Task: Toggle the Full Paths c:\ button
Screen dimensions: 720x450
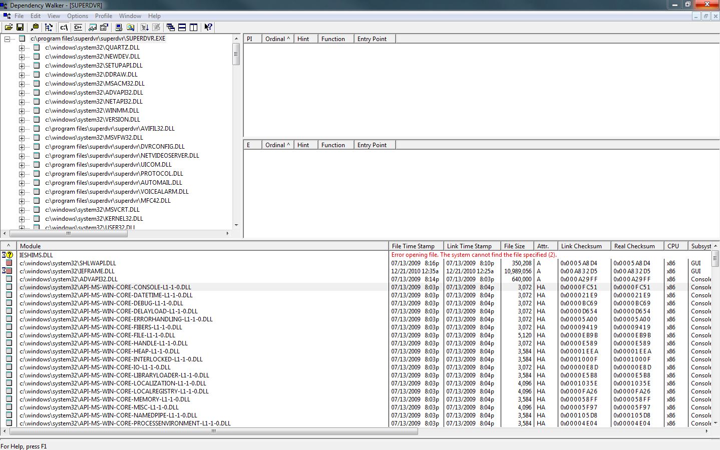Action: (x=64, y=27)
